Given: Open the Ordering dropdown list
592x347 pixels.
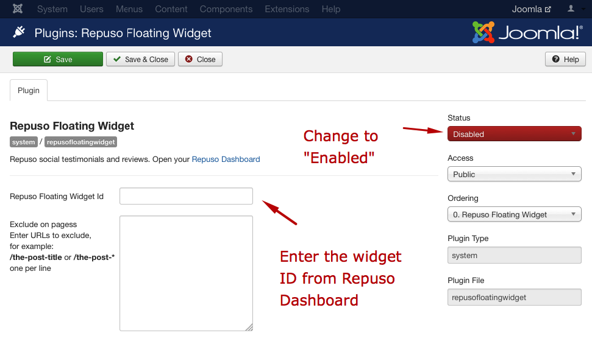Looking at the screenshot, I should 514,214.
